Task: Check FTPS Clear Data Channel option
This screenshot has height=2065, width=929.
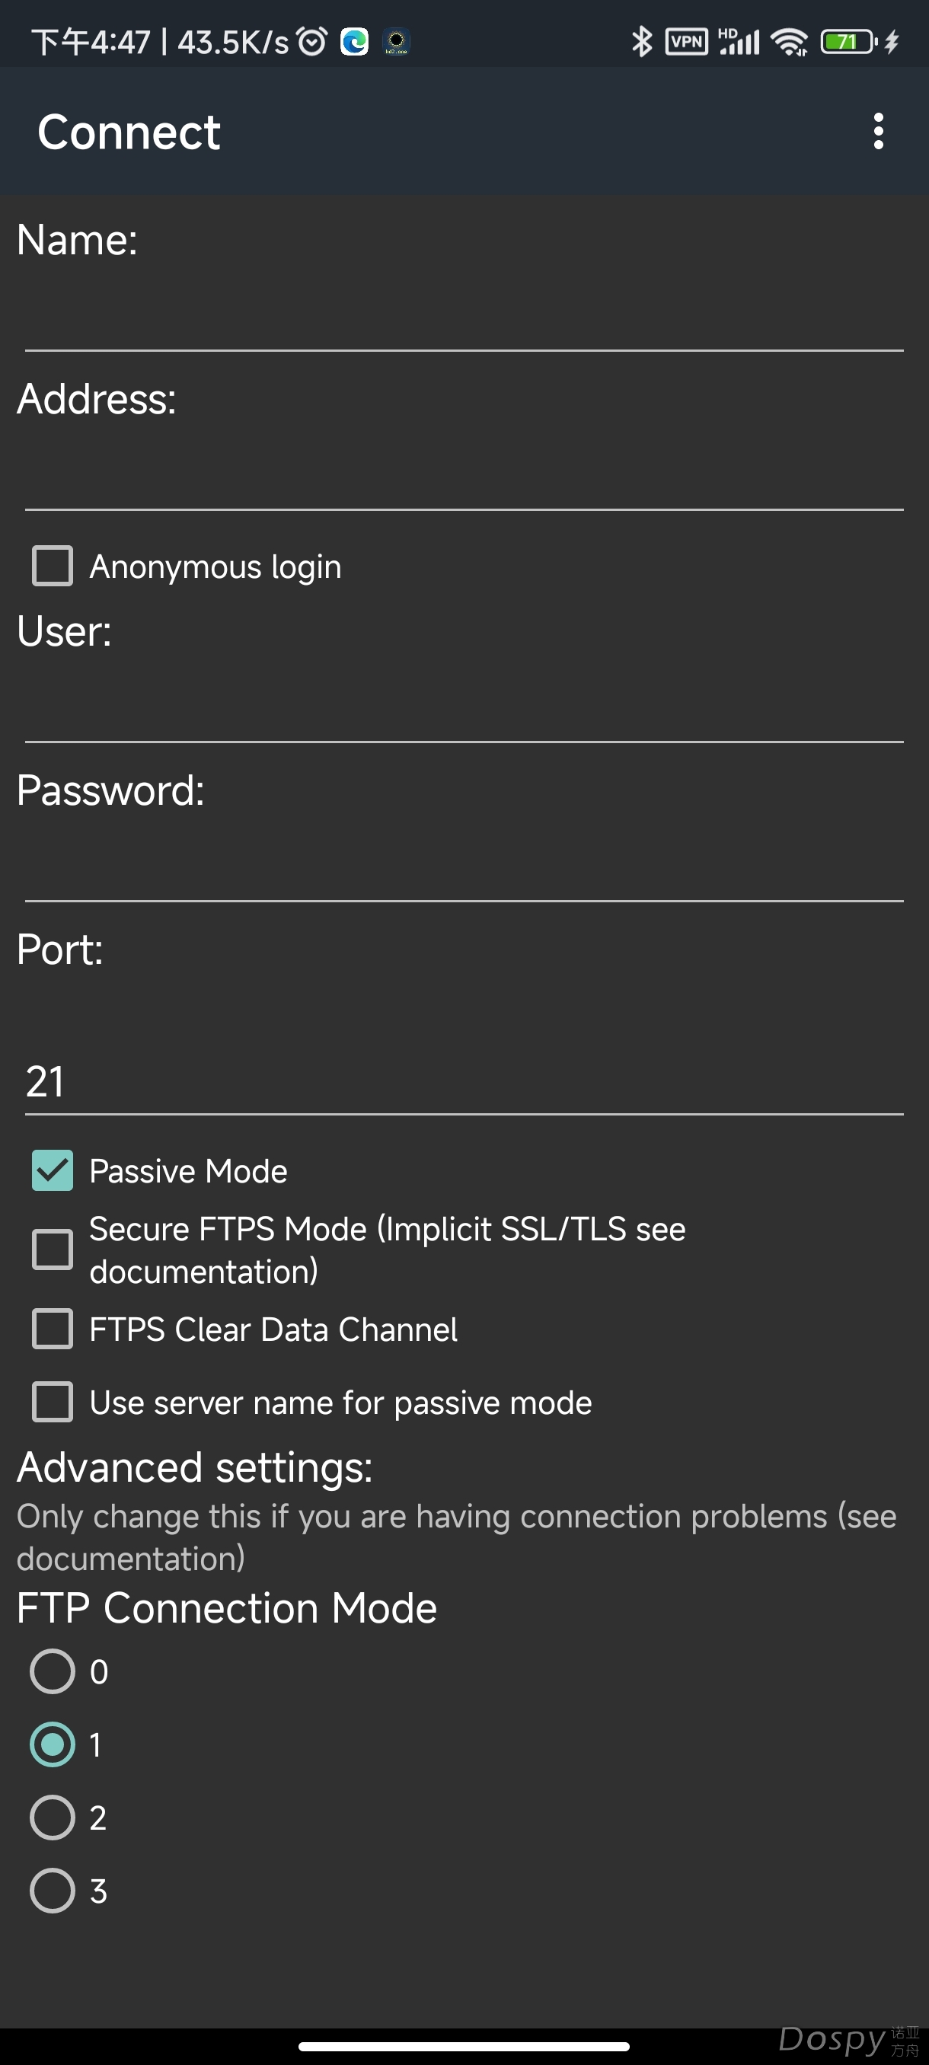Action: coord(53,1329)
